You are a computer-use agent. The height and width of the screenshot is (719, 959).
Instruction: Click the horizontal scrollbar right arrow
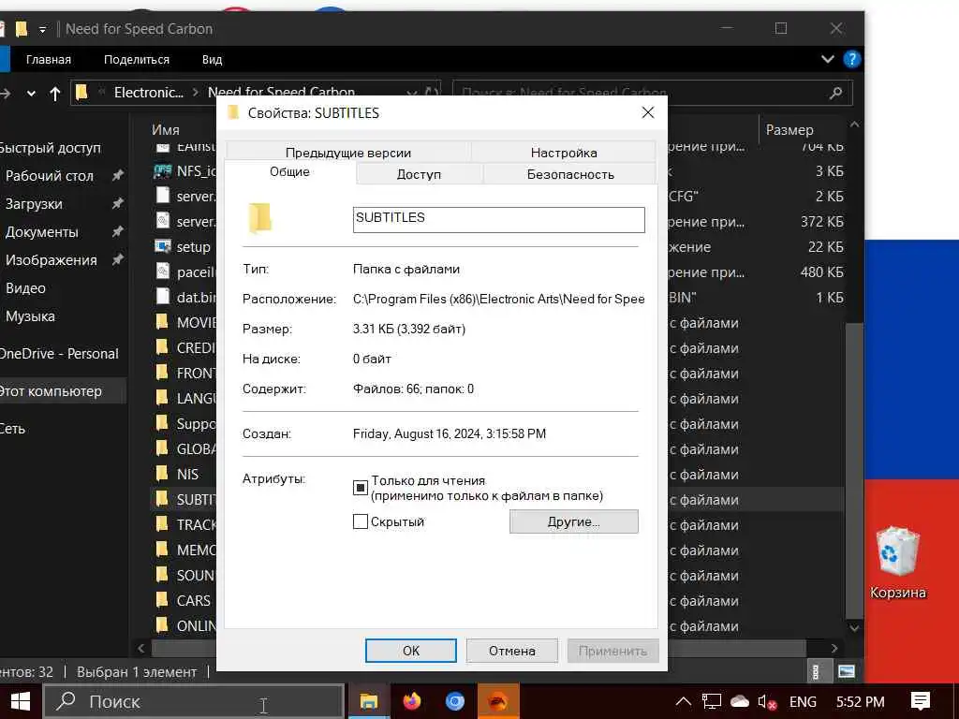(x=834, y=648)
